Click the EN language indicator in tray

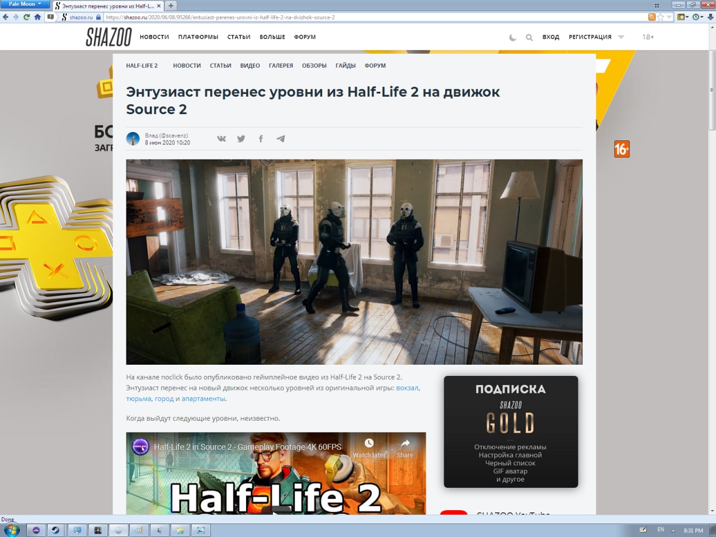tap(661, 529)
